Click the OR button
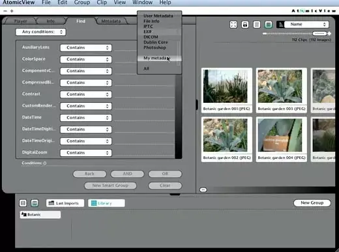The width and height of the screenshot is (339, 252). [x=165, y=174]
